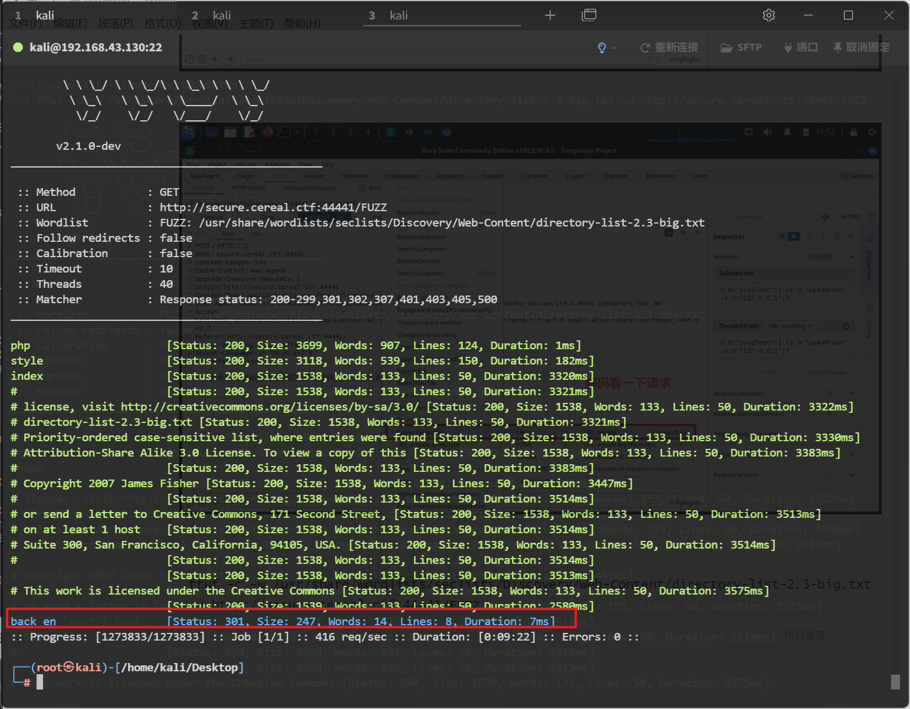Open terminal settings via the gear icon
The image size is (910, 709).
point(768,15)
